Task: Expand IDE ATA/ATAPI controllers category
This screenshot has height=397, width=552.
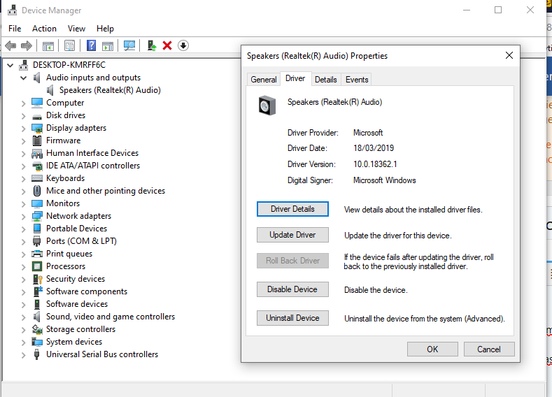Action: coord(23,166)
